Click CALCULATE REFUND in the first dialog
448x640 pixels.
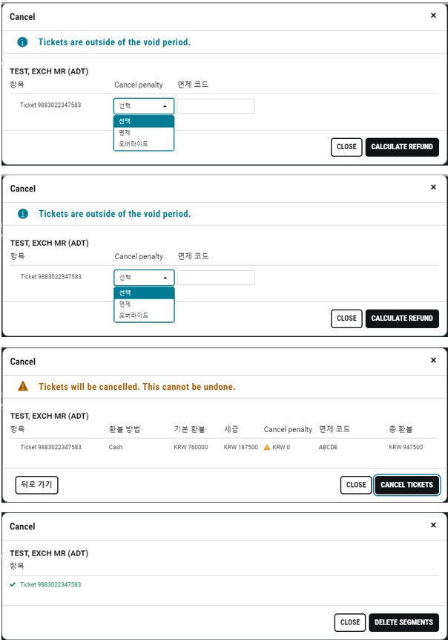point(402,147)
